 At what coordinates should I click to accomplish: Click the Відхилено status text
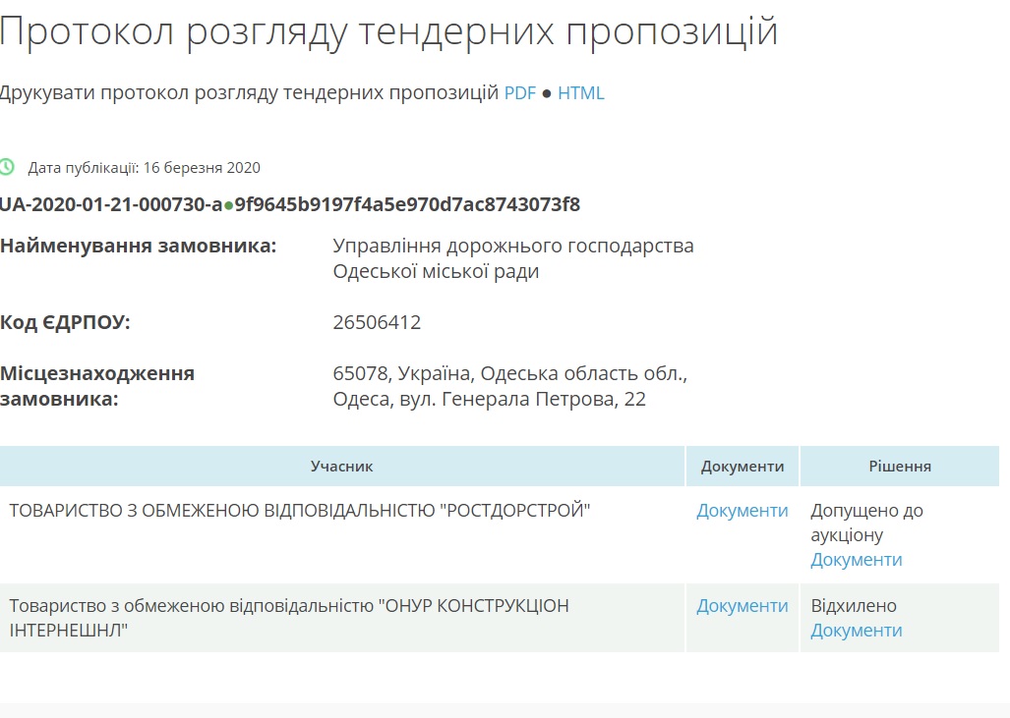pos(853,606)
